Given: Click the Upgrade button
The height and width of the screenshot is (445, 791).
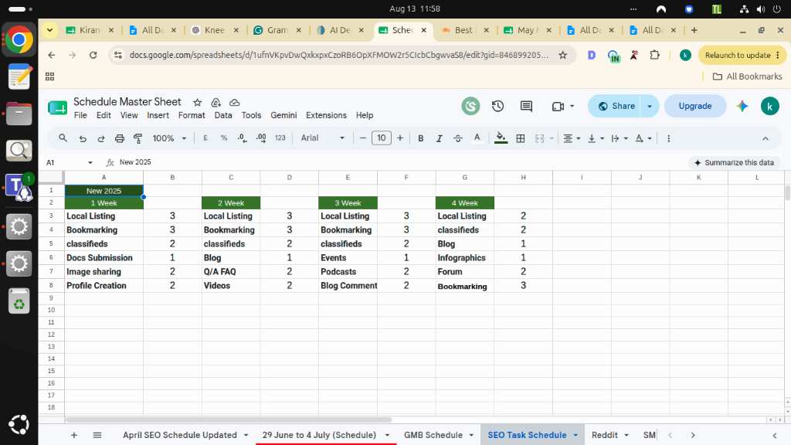Looking at the screenshot, I should pos(694,106).
